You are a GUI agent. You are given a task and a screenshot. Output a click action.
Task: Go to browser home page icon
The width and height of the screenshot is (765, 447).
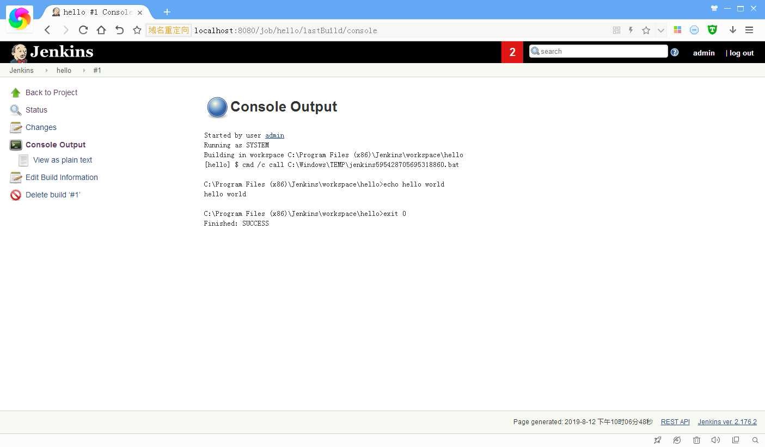click(x=101, y=30)
